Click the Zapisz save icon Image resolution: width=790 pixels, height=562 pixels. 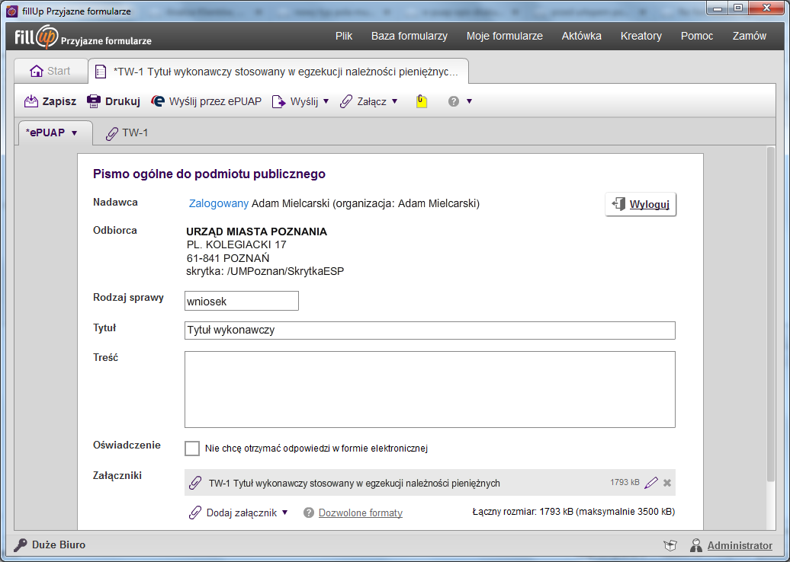click(x=31, y=101)
